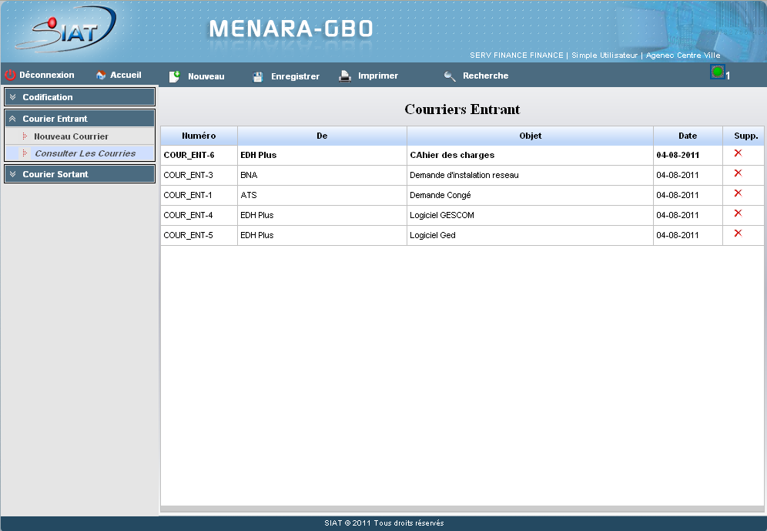
Task: Select Nouveau Courrier menu entry
Action: (80, 136)
